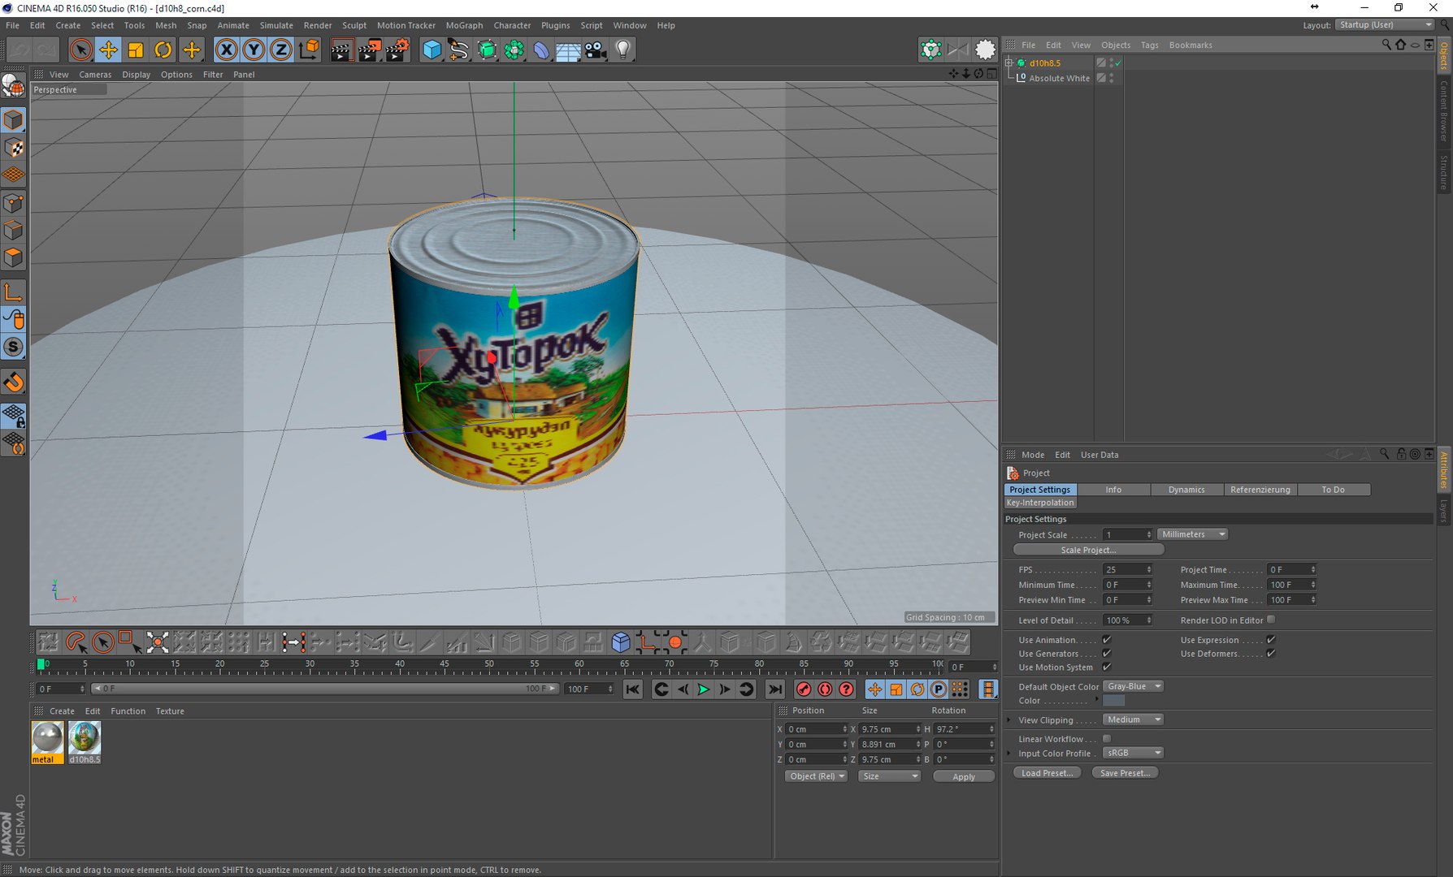This screenshot has height=877, width=1453.
Task: Open the Default Object Color dropdown
Action: point(1134,686)
